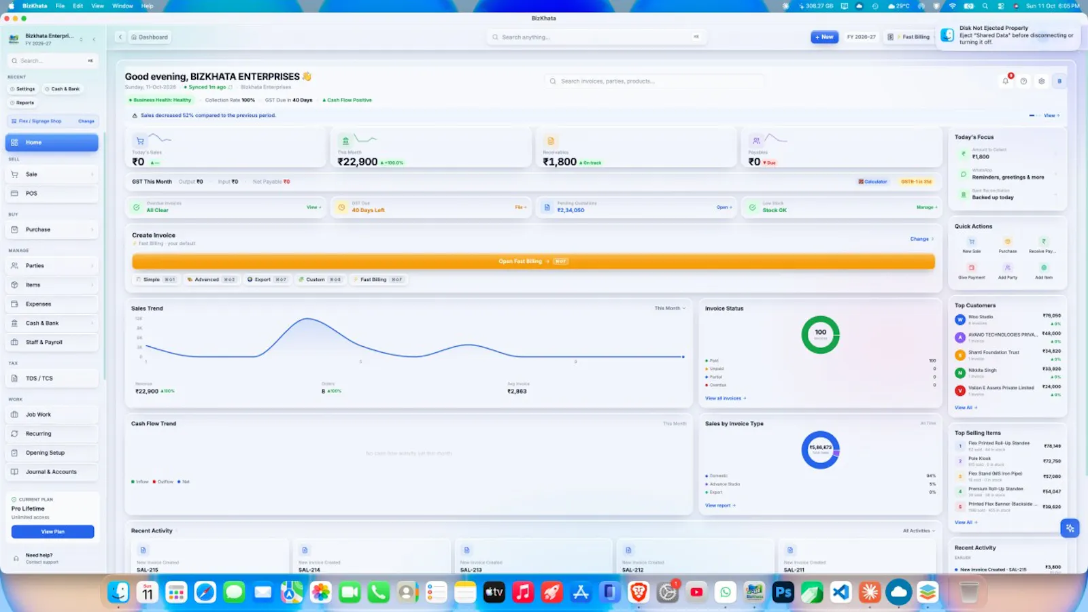Image resolution: width=1088 pixels, height=612 pixels.
Task: Click the Receive Payment quick action icon
Action: 1044,242
